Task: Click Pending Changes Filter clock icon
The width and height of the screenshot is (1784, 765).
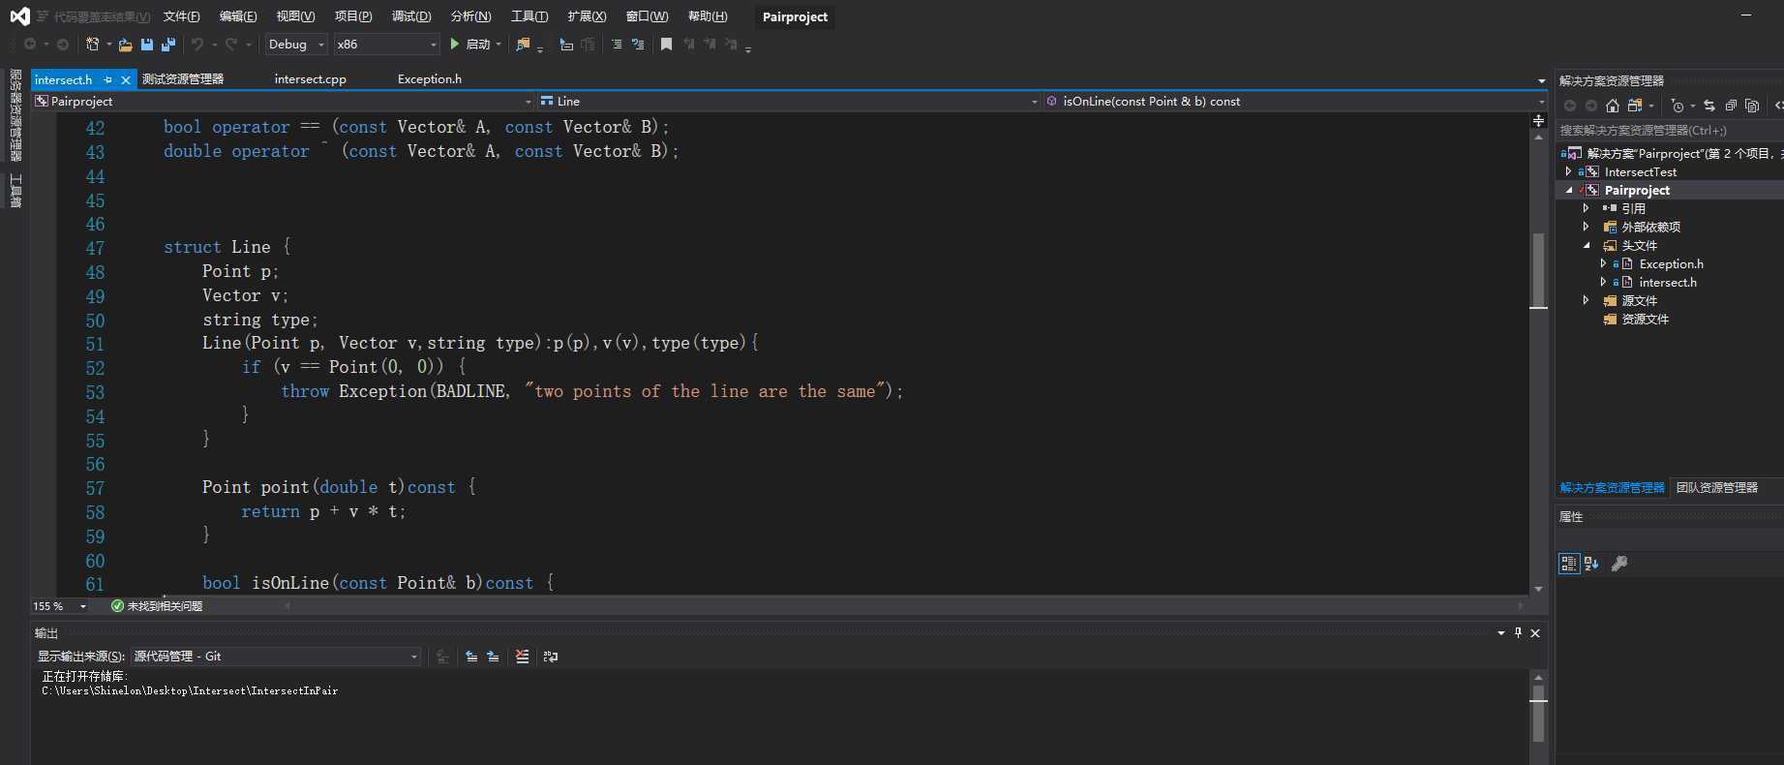Action: click(1678, 106)
